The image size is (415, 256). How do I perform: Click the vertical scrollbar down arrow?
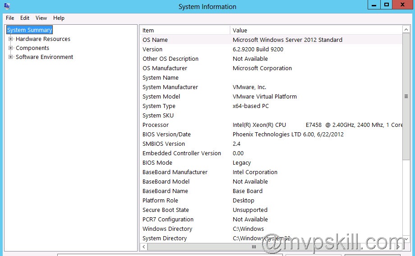406,239
